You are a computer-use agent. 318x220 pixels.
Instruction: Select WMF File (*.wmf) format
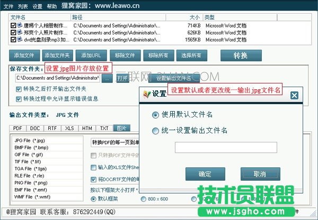(x=48, y=197)
